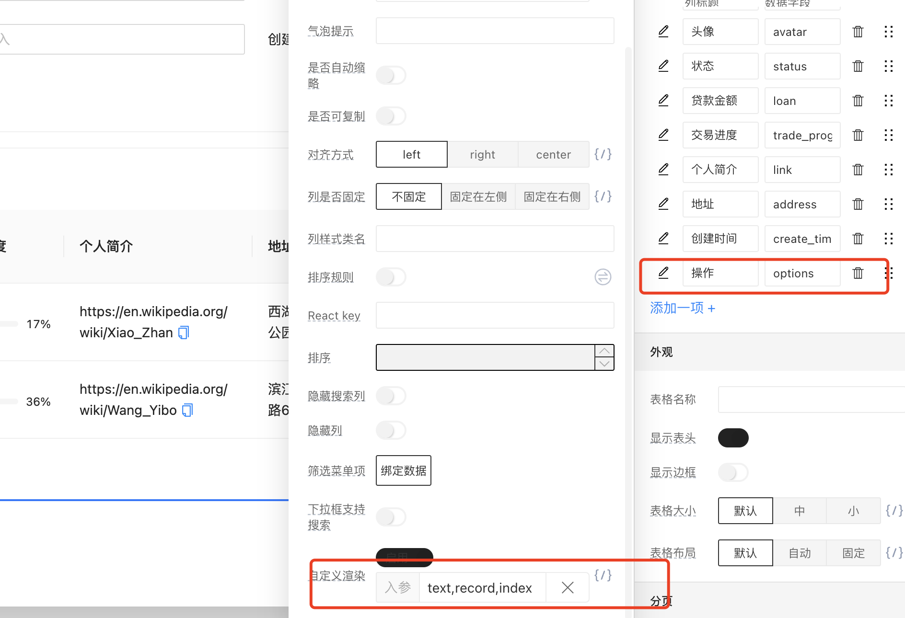
Task: Set table size to 中
Action: (800, 511)
